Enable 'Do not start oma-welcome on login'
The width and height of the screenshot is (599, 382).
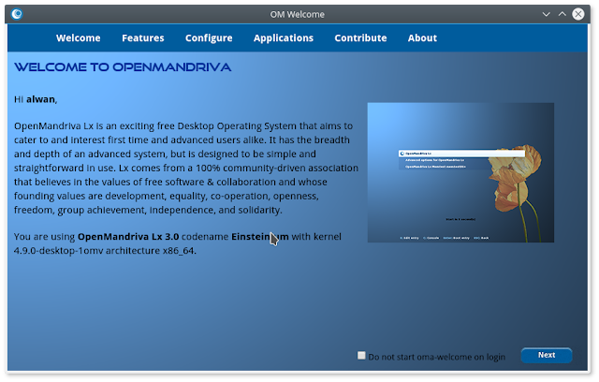tap(361, 355)
